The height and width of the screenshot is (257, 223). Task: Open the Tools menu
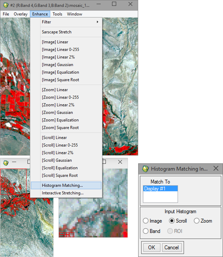(57, 14)
